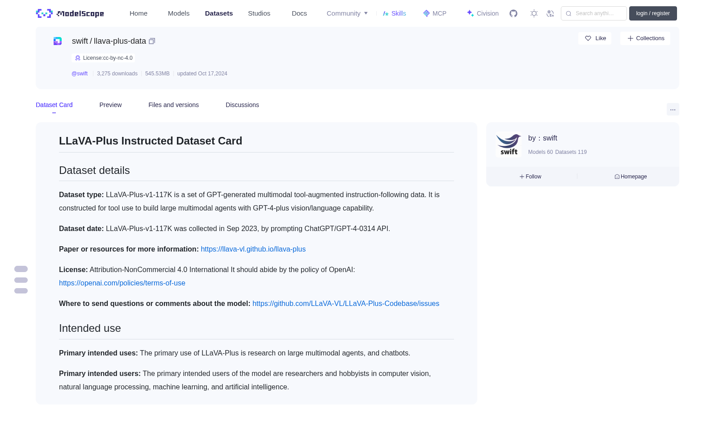Open the llava-vl.github.io/llava-plus link

pyautogui.click(x=253, y=249)
